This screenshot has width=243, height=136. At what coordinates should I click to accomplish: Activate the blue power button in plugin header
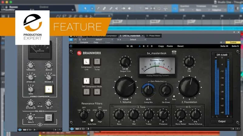pos(71,40)
